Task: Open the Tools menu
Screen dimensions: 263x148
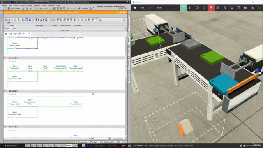Action: coord(44,5)
